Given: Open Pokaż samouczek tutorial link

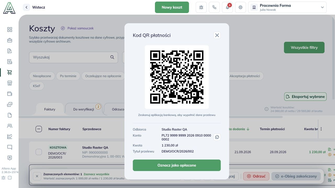Looking at the screenshot, I should (77, 28).
